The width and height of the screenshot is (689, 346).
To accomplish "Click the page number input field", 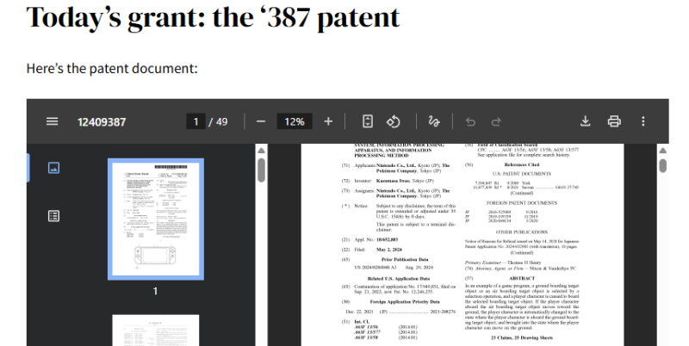I will click(196, 121).
